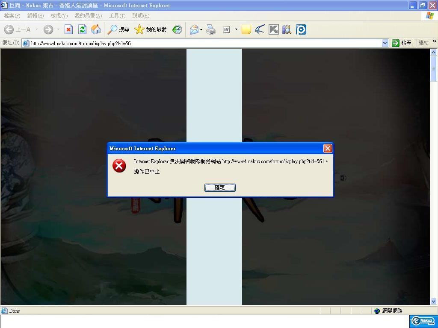
Task: Open the 搜尋 search panel
Action: click(x=118, y=29)
